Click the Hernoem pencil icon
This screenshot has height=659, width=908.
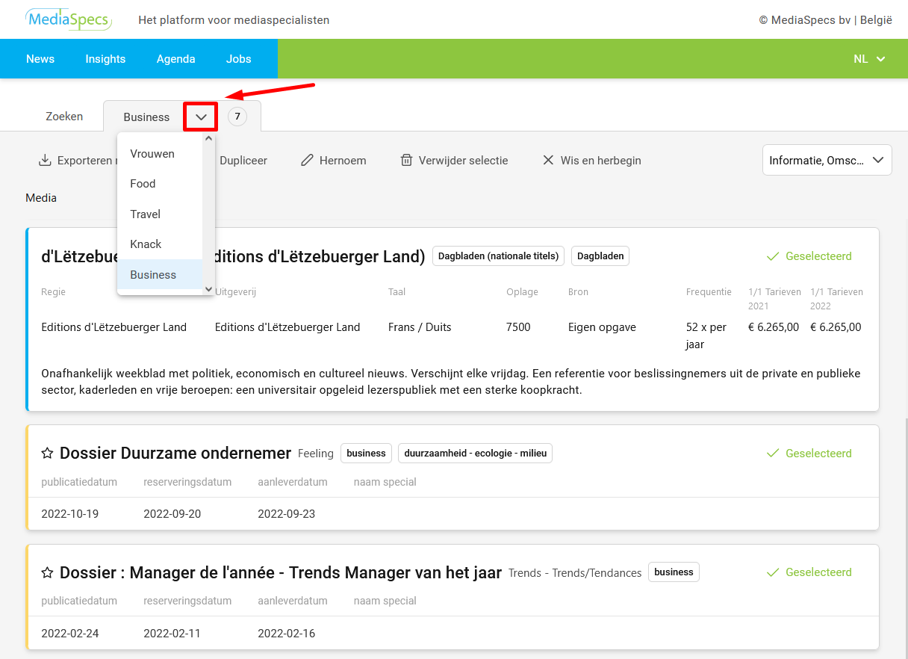(307, 161)
